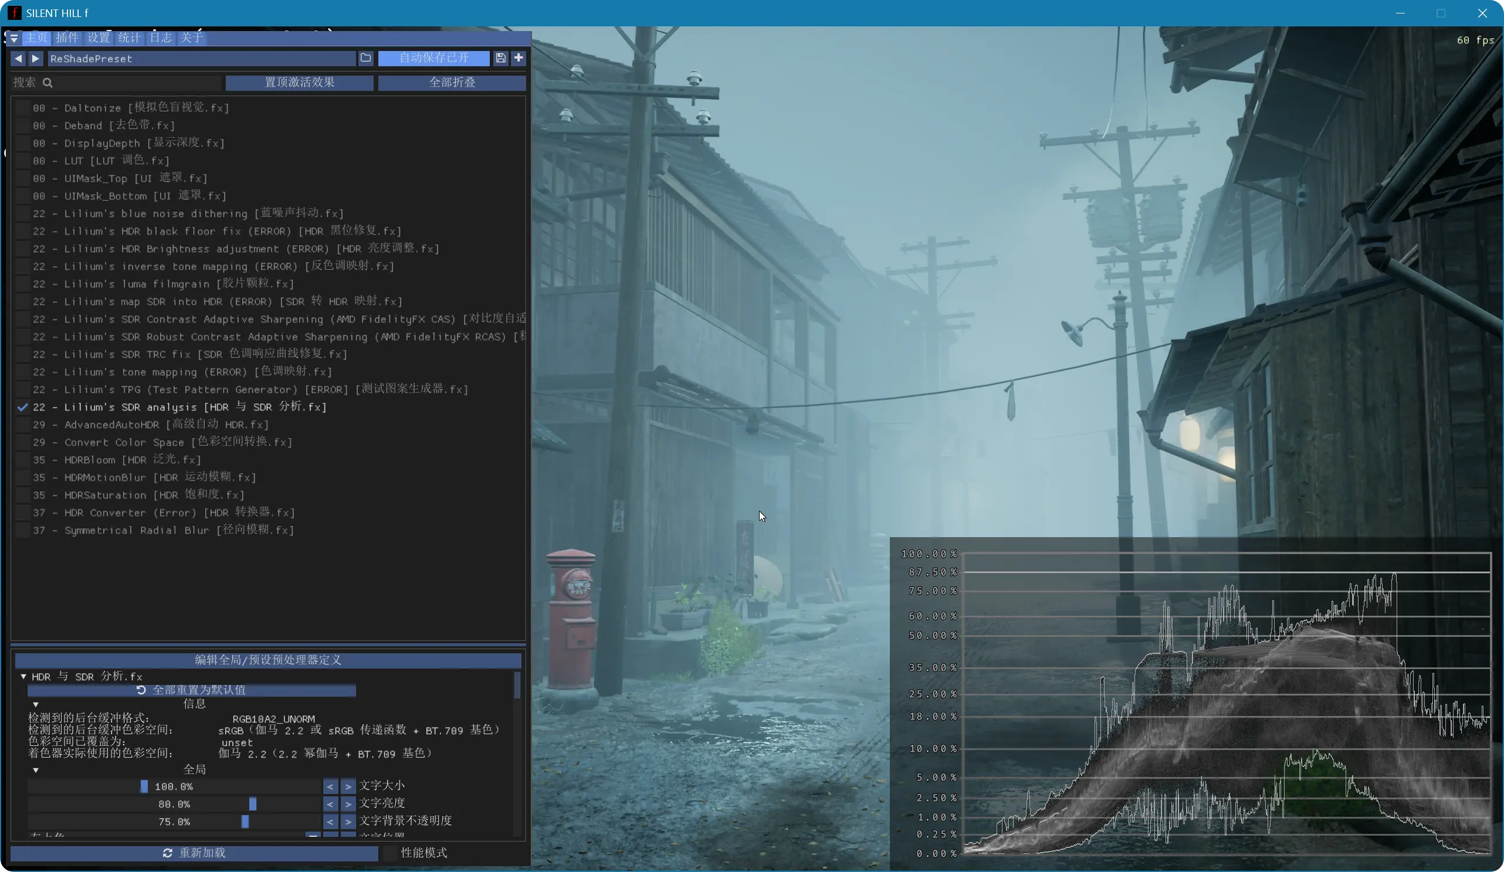Switch to the 关于 tab

coord(192,38)
